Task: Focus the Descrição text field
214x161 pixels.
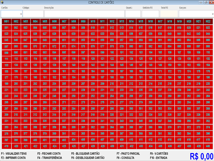Action: pos(85,14)
